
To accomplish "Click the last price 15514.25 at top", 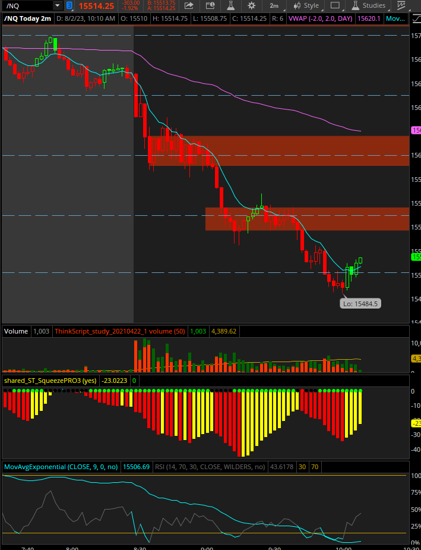I will point(96,5).
